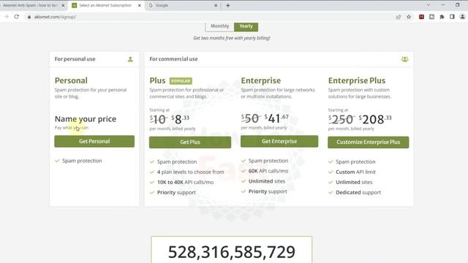Click the Enterprise plan heading
This screenshot has height=263, width=468.
tap(261, 80)
